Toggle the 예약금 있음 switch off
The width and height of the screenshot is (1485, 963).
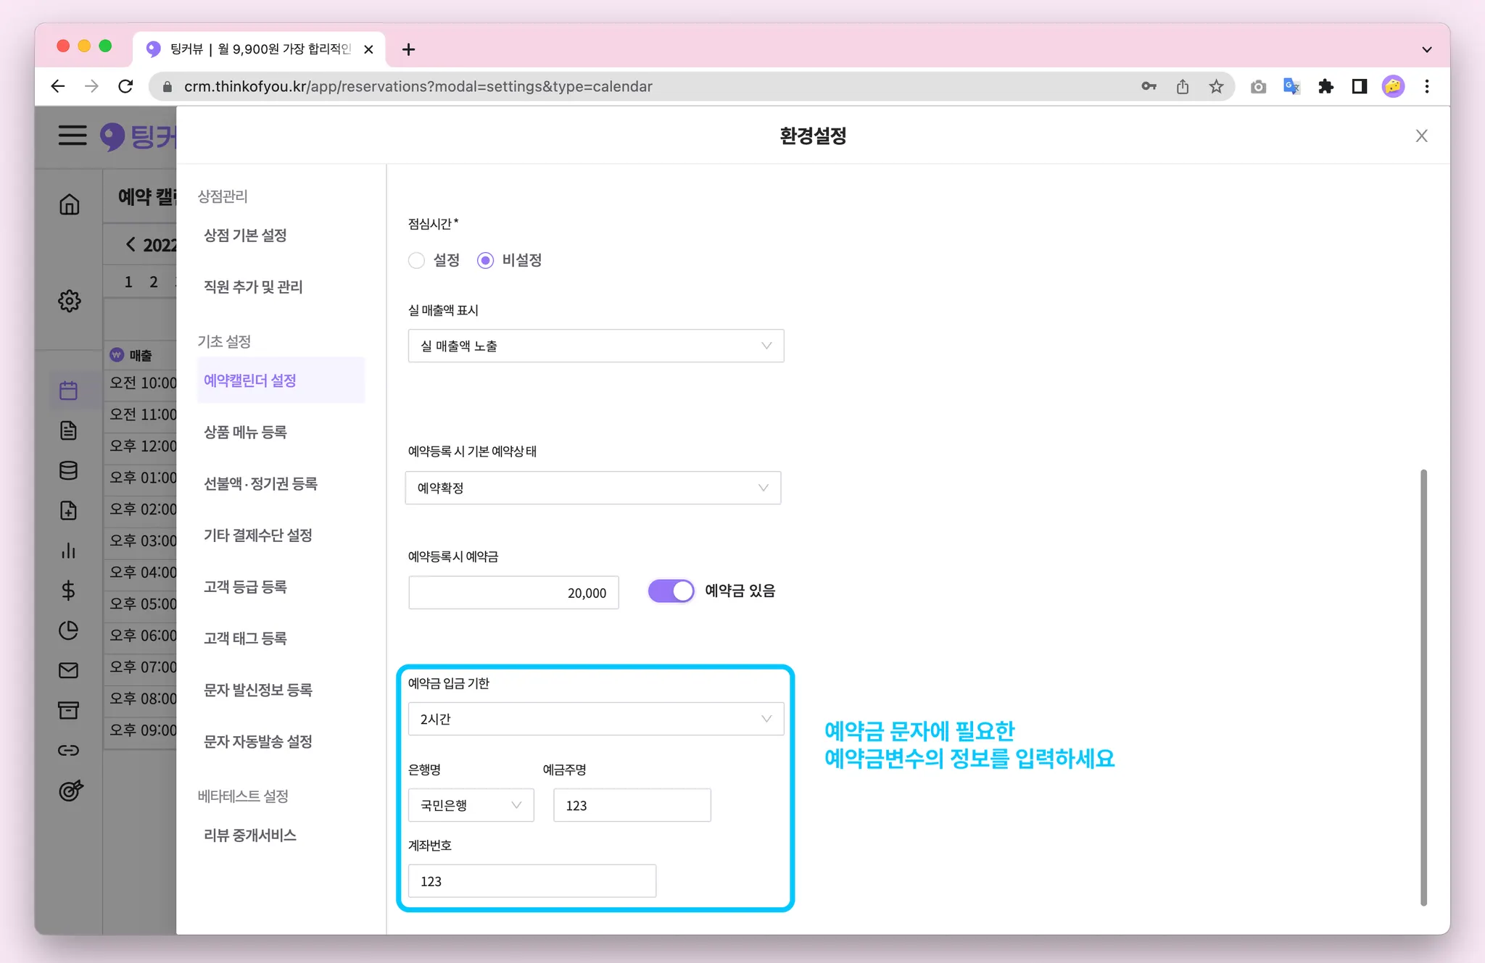click(x=671, y=591)
